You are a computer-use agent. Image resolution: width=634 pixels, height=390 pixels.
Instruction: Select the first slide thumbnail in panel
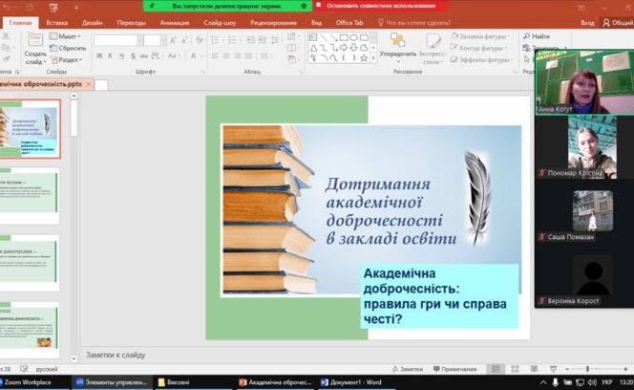click(x=30, y=128)
